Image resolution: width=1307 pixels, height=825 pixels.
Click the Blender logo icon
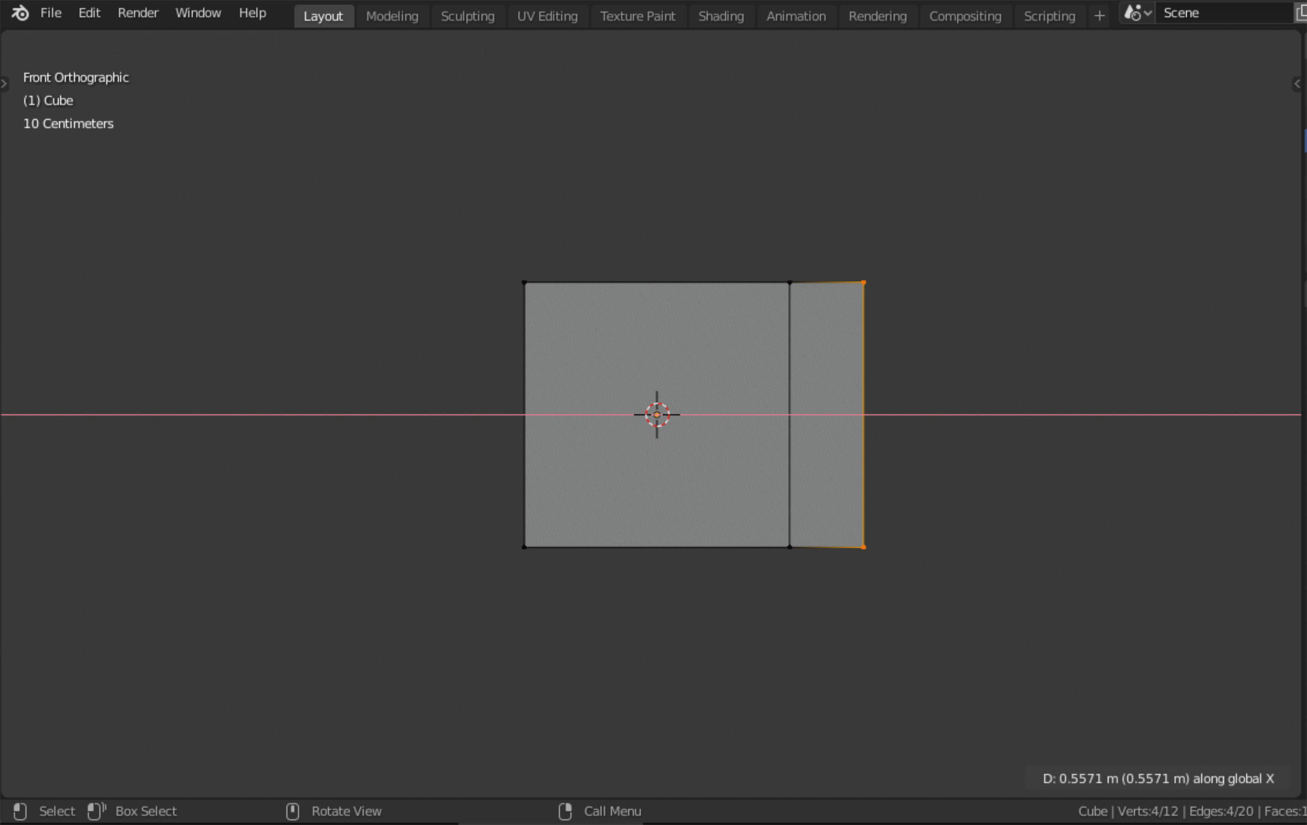[x=20, y=13]
